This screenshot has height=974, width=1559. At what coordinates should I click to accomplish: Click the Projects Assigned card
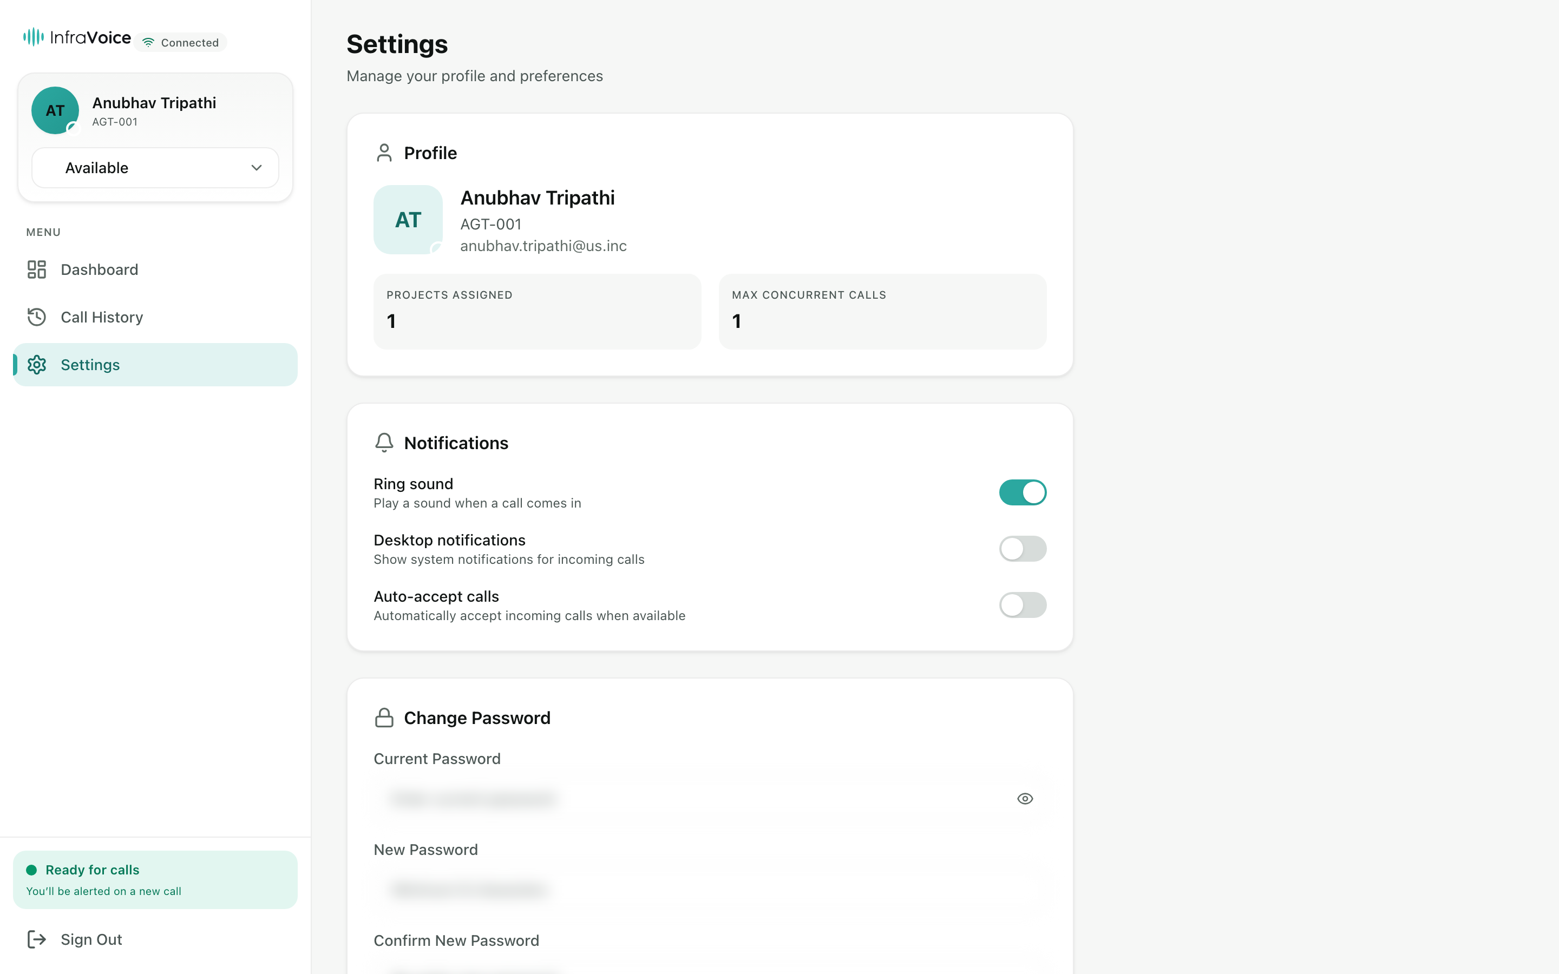point(538,312)
